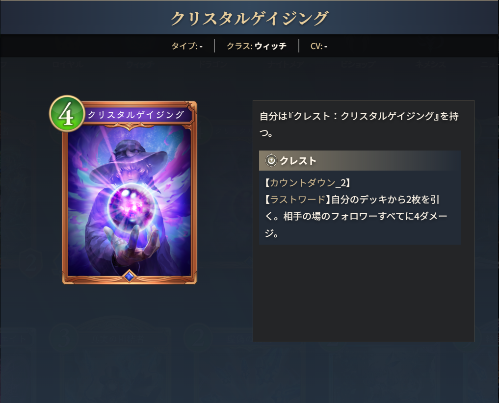499x403 pixels.
Task: Click the crest description text 自分は『クレスト
Action: pyautogui.click(x=359, y=125)
